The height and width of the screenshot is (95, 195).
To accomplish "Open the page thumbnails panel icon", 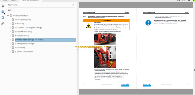I will [x=3, y=12].
